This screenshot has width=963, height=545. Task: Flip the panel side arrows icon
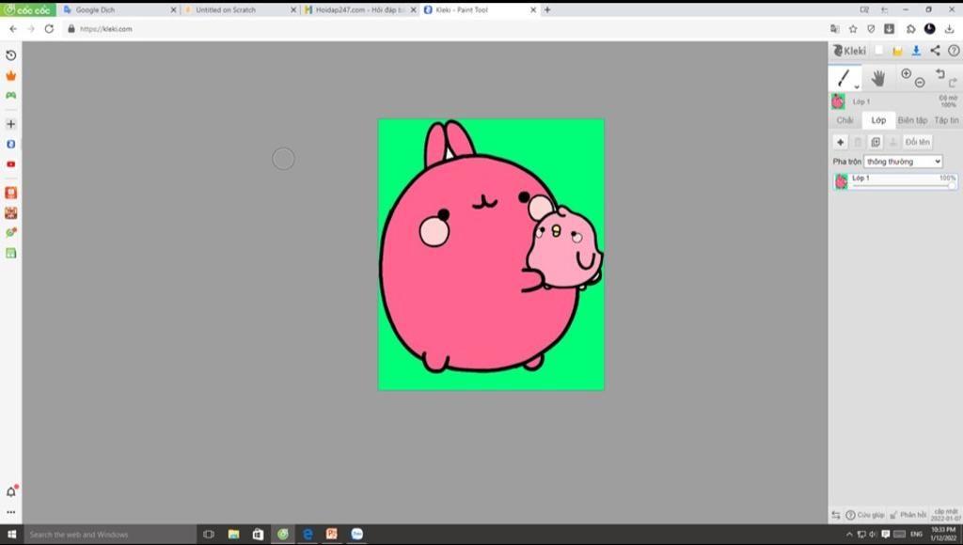pos(836,515)
